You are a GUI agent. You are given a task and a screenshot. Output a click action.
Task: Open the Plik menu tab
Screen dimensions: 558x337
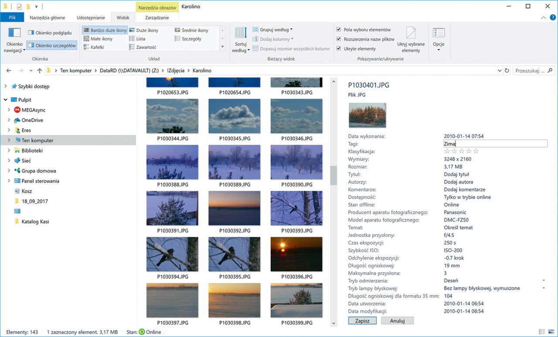[12, 17]
